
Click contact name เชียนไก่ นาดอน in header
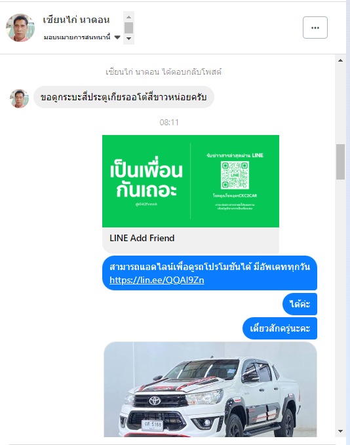click(76, 20)
